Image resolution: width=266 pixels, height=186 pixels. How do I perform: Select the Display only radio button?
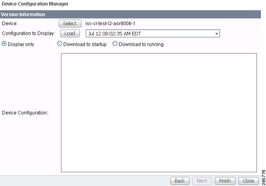click(4, 44)
